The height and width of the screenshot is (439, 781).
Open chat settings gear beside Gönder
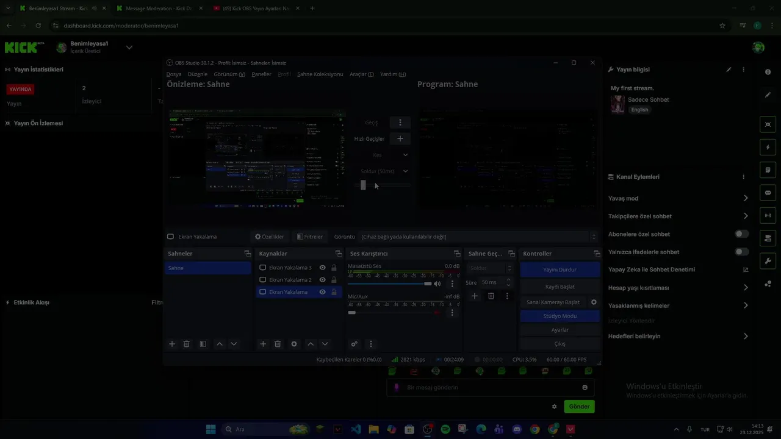tap(554, 407)
